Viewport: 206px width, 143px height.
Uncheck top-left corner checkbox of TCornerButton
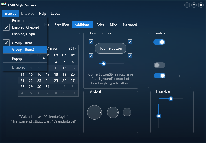(x=91, y=42)
